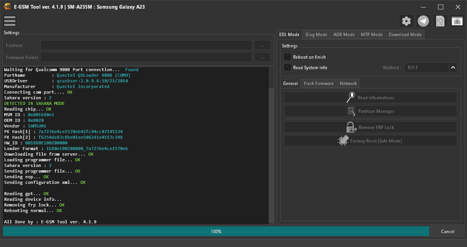Take screenshot with camera icon
This screenshot has width=467, height=247.
[457, 21]
